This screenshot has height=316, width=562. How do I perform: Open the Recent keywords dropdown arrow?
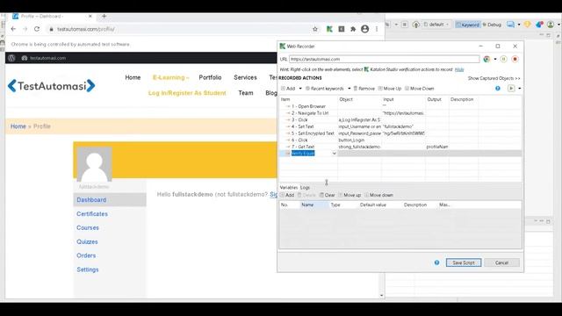pyautogui.click(x=349, y=89)
